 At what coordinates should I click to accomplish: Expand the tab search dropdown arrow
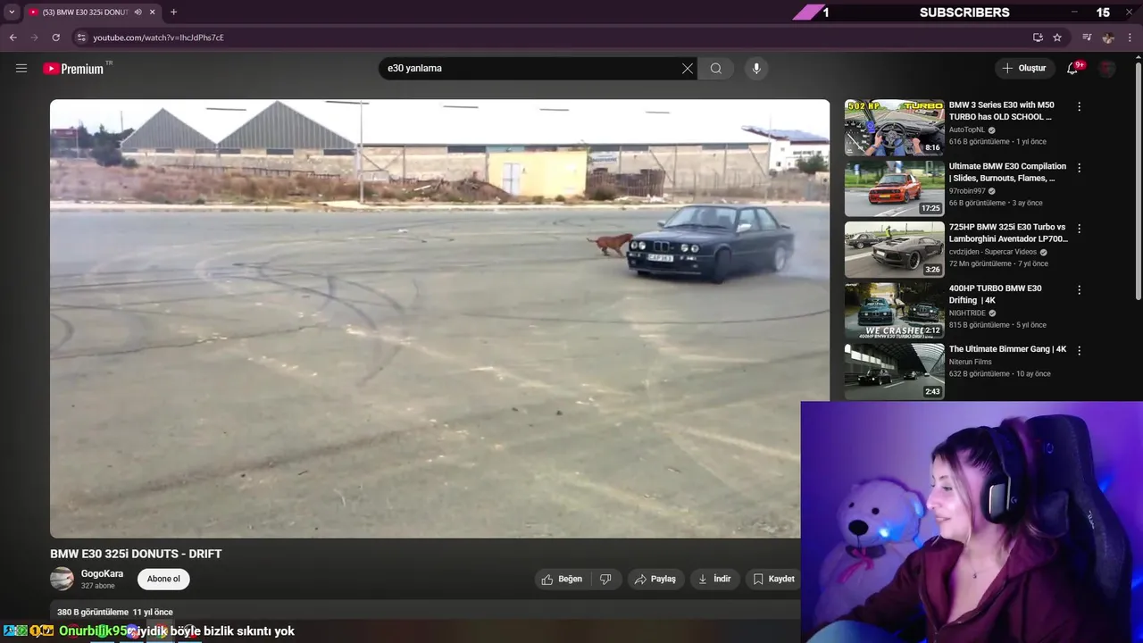12,12
